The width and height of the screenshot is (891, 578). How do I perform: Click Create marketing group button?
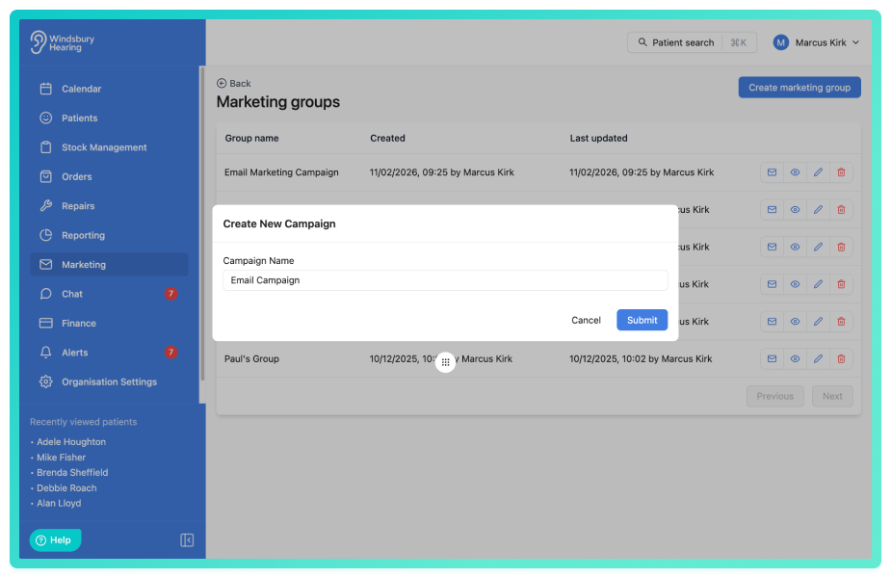(799, 88)
